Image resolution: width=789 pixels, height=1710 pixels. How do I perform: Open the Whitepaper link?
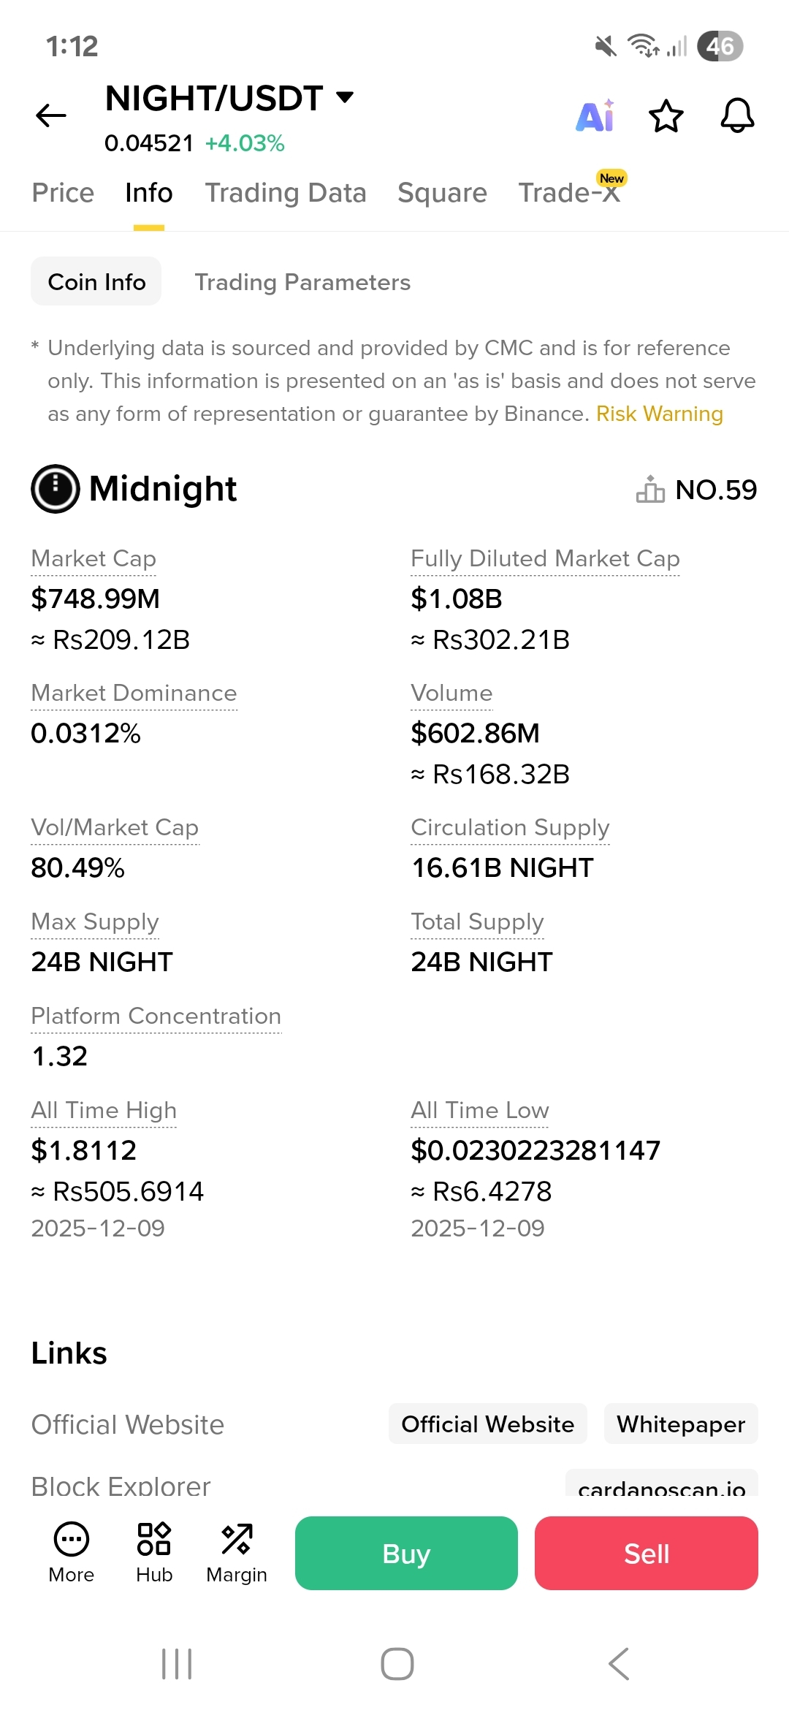click(681, 1424)
